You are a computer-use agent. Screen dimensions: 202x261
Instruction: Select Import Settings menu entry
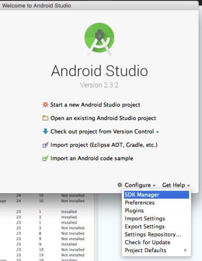pos(156,219)
